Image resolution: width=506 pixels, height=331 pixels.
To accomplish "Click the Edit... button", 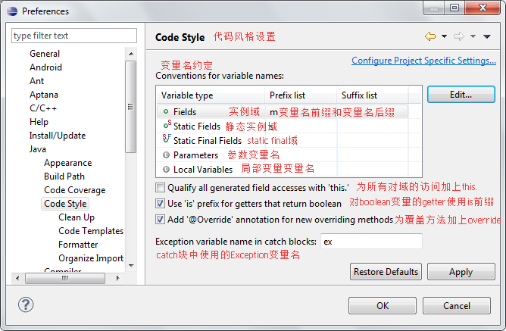I will click(x=461, y=95).
